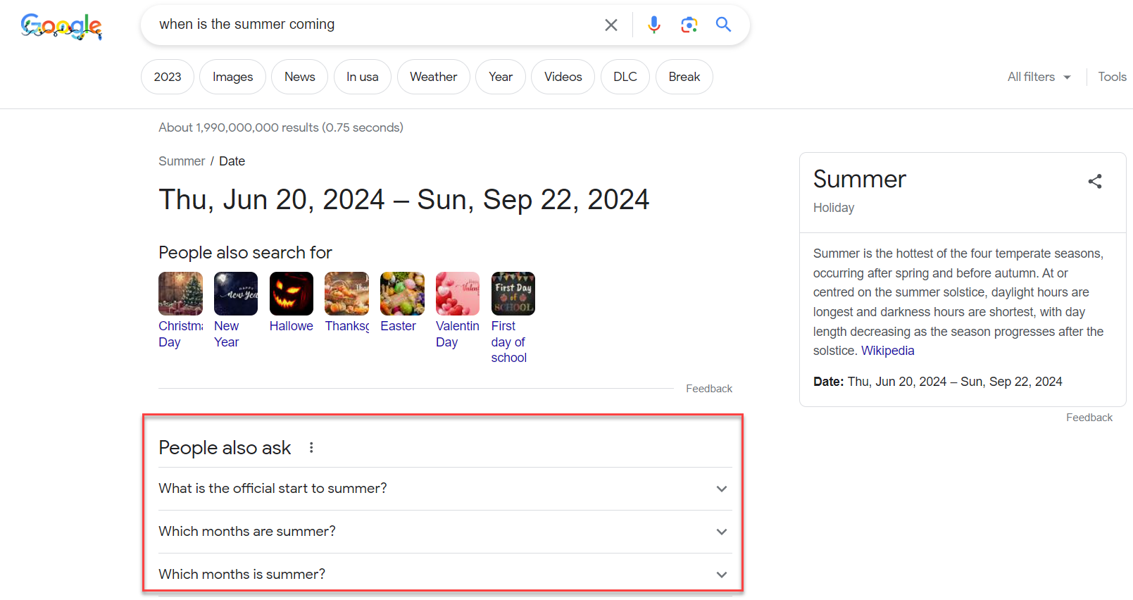Open Thanksgiving thumbnail
1133x600 pixels.
[x=346, y=294]
